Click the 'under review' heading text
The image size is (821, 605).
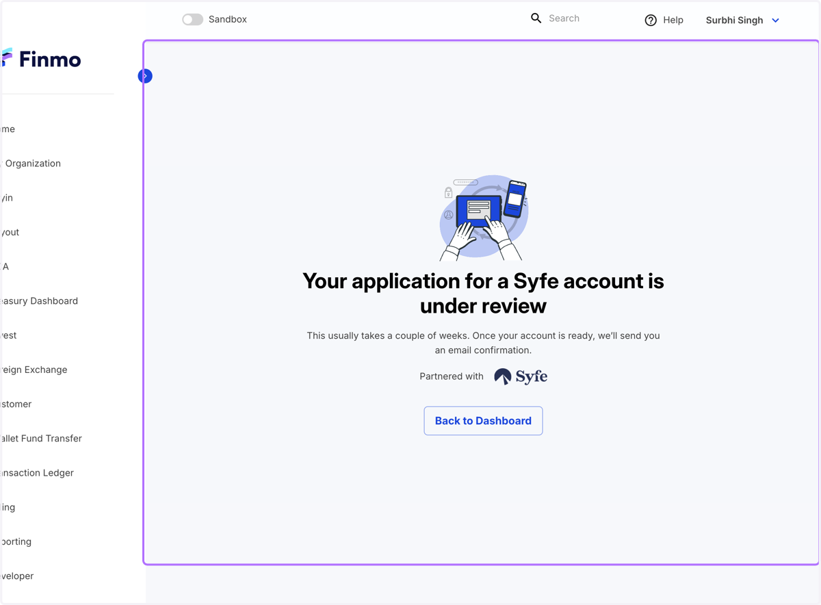483,306
